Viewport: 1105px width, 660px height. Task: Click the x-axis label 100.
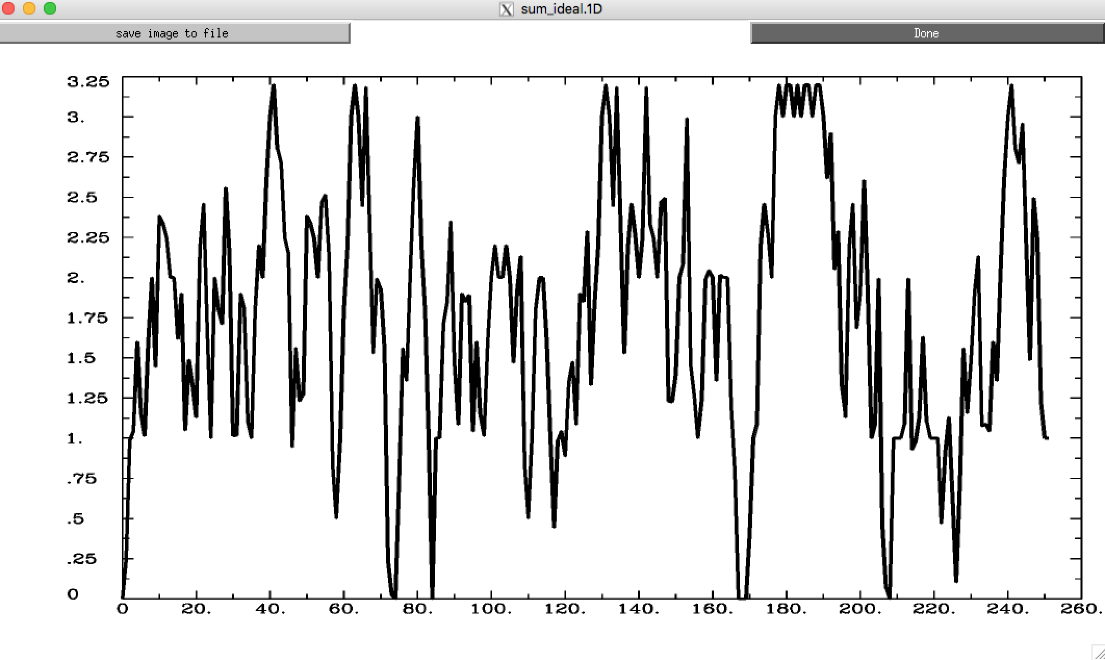coord(492,608)
